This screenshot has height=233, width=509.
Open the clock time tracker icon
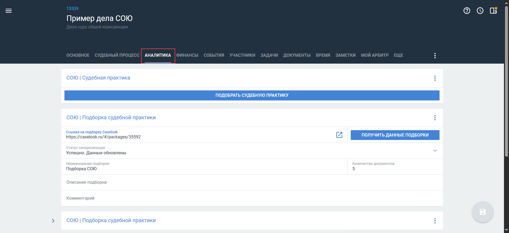coord(480,11)
